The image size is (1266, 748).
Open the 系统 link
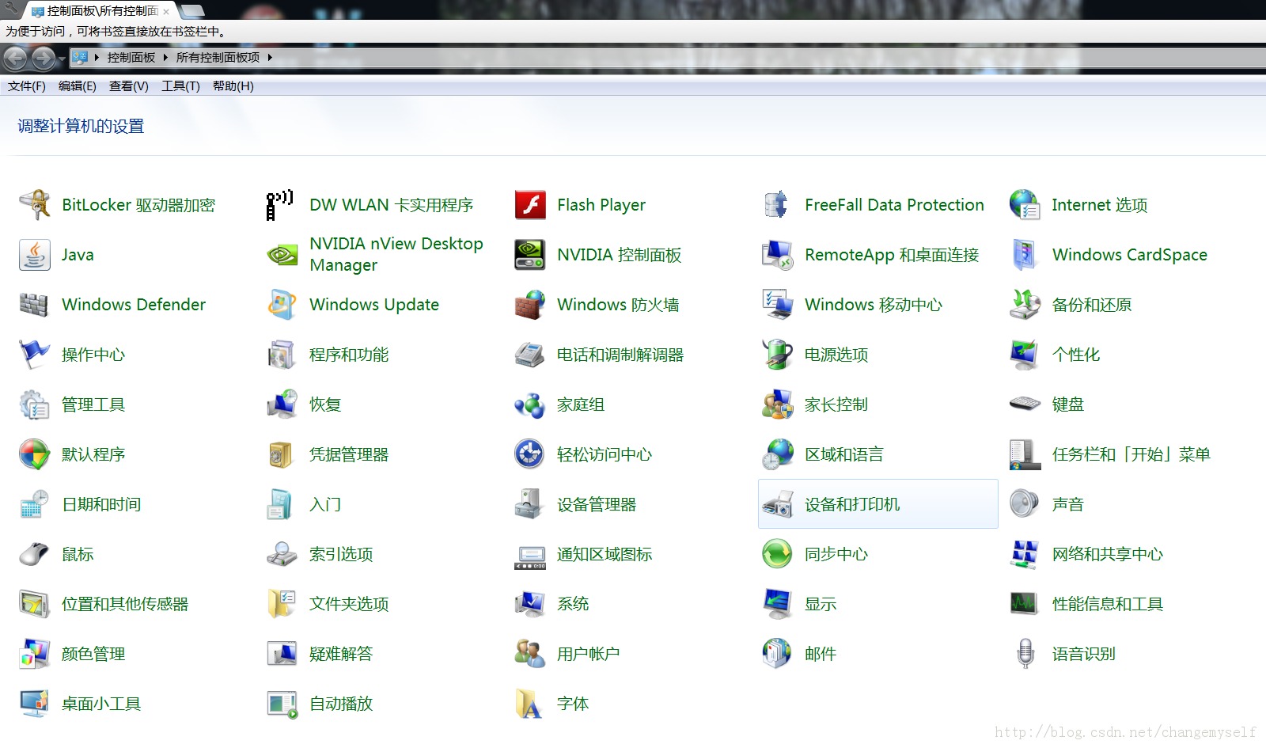coord(573,604)
